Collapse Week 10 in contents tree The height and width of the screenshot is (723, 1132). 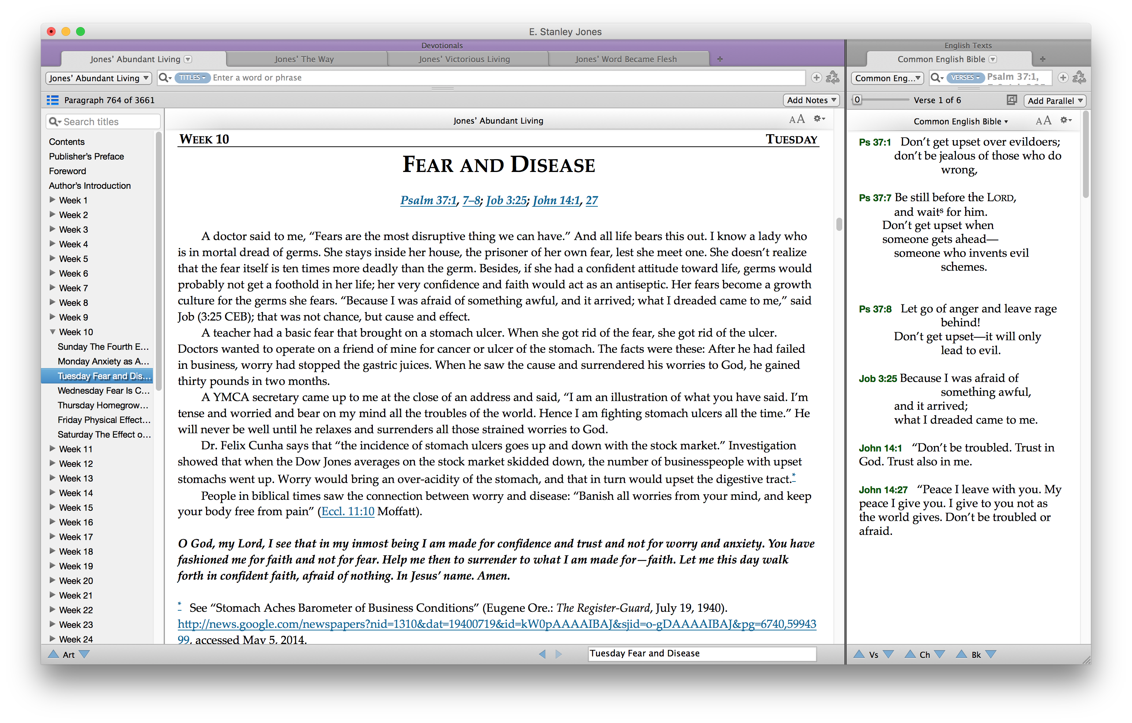[53, 332]
